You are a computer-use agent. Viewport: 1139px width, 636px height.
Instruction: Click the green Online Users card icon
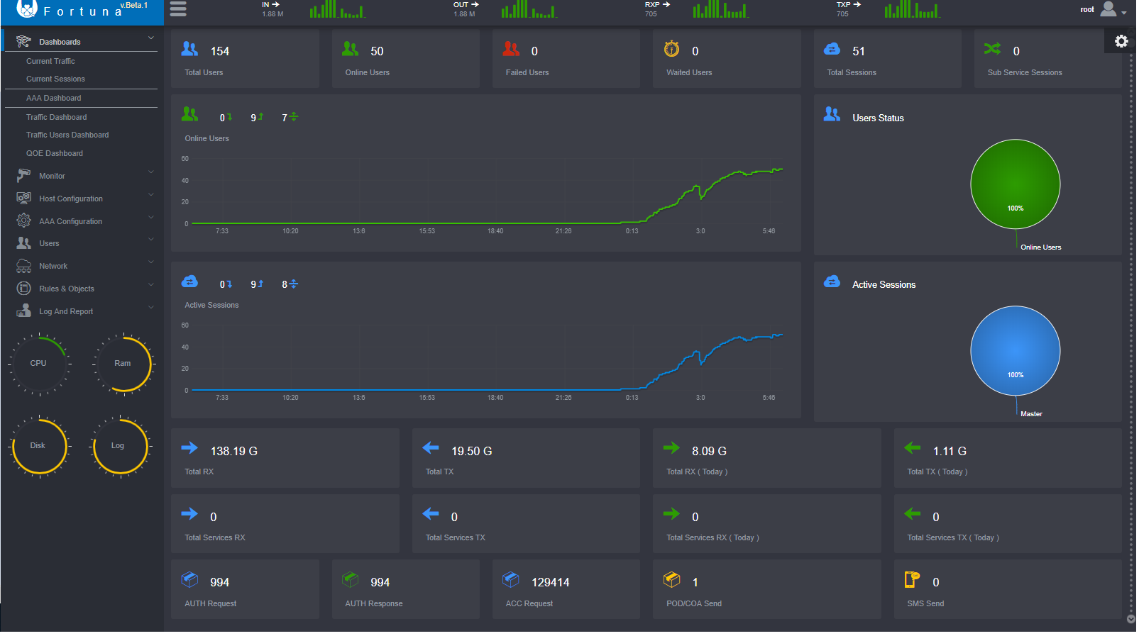point(351,49)
